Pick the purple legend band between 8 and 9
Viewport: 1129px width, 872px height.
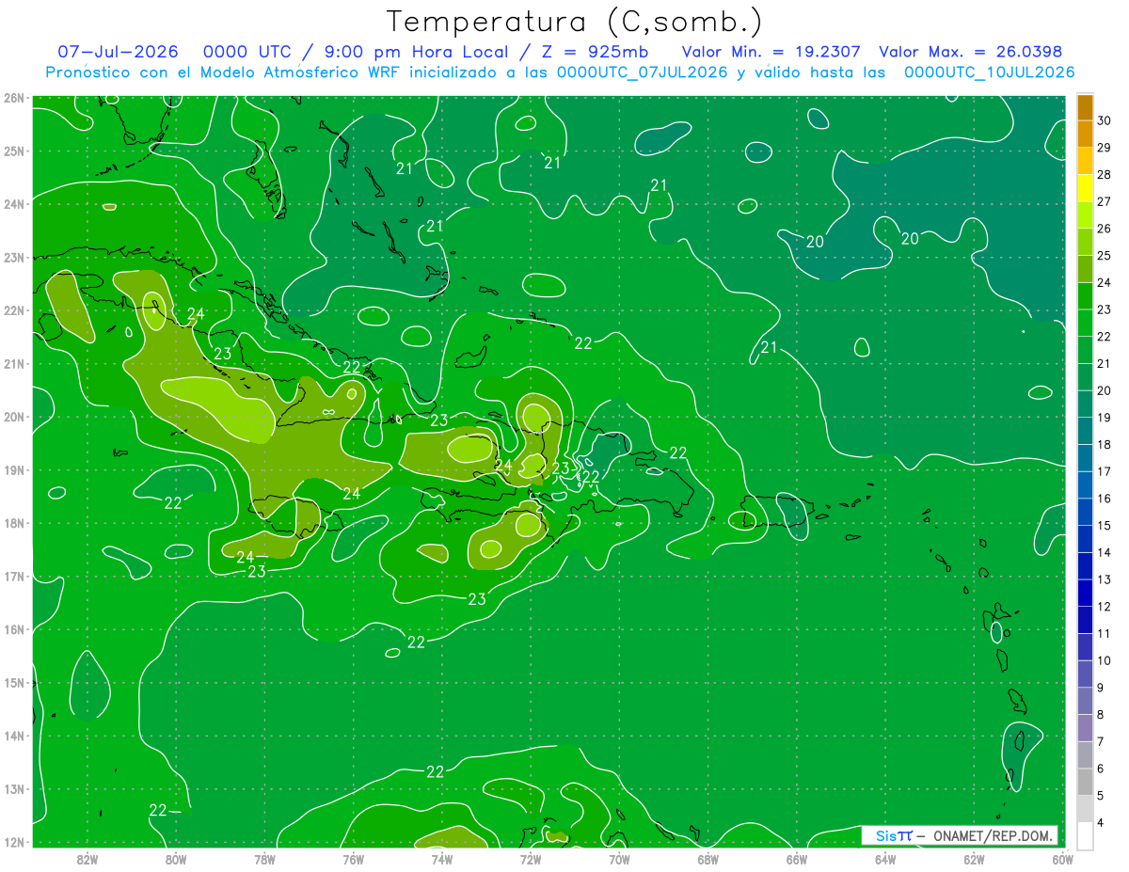coord(1085,702)
